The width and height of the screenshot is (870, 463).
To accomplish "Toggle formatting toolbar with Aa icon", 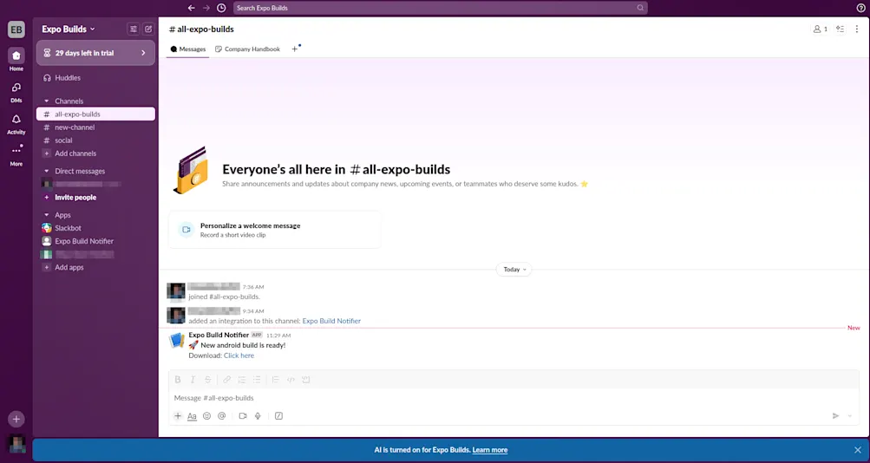I will pos(192,416).
